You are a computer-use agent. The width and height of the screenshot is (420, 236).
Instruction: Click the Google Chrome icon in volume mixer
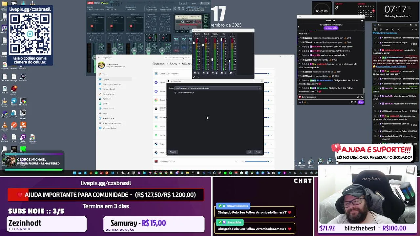[x=156, y=100]
